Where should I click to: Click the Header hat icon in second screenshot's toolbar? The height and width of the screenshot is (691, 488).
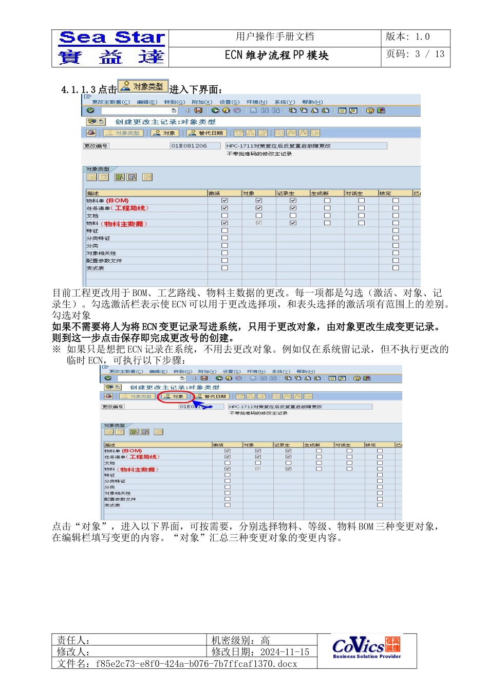tap(108, 396)
